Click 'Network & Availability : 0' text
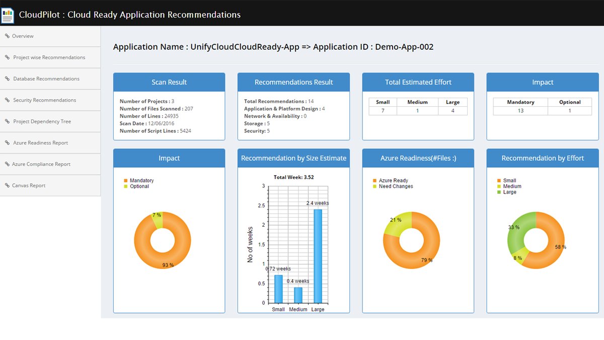 pyautogui.click(x=275, y=116)
